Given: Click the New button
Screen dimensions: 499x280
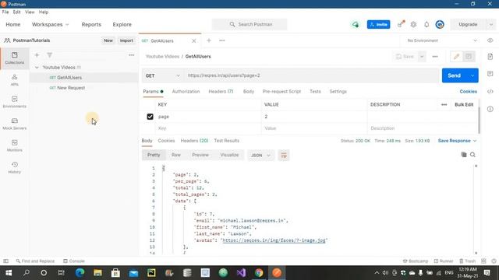Looking at the screenshot, I should pyautogui.click(x=108, y=40).
